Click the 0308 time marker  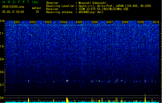[125, 22]
